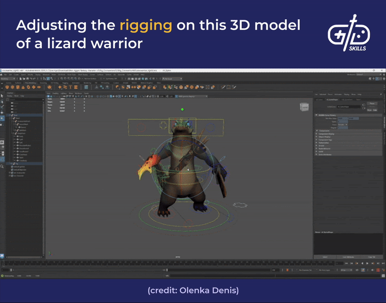Image resolution: width=386 pixels, height=303 pixels.
Task: Open the File menu
Action: coord(5,75)
